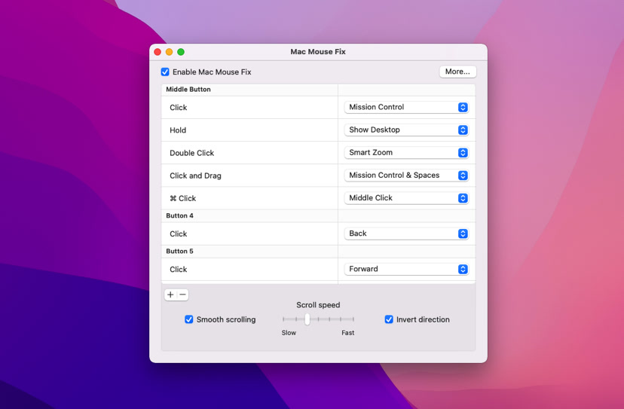624x409 pixels.
Task: Click the More... button
Action: [457, 72]
